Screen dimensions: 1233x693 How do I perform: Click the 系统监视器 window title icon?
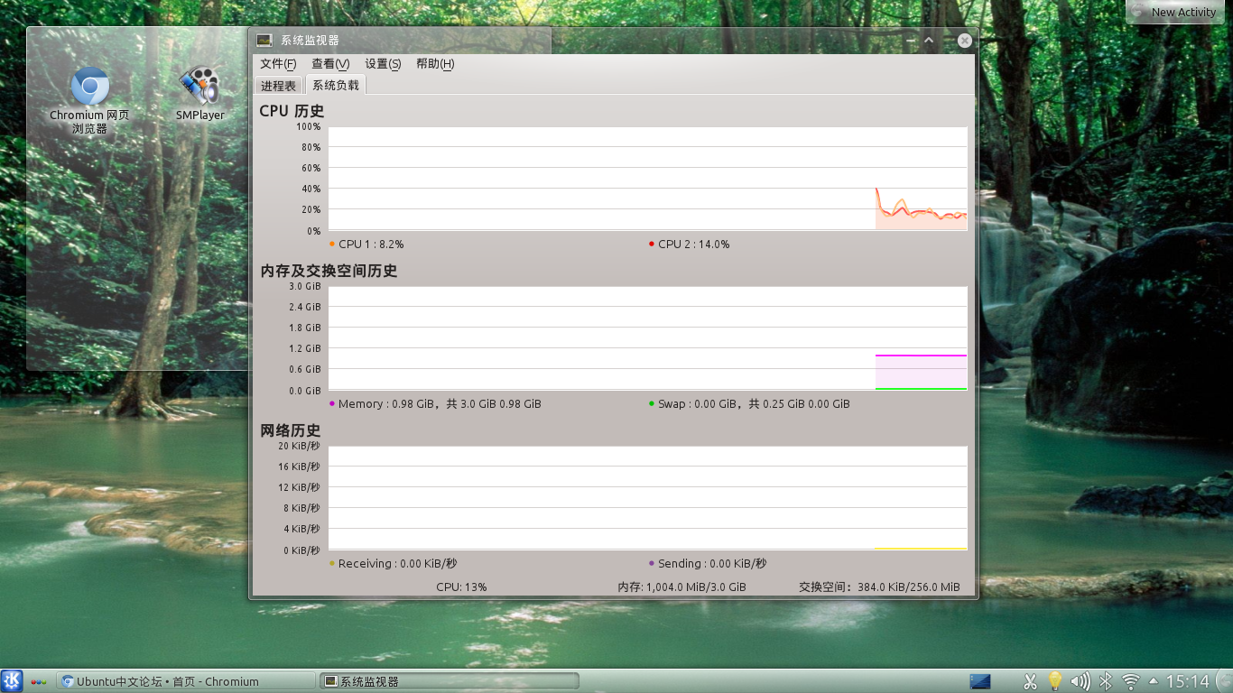[x=264, y=41]
